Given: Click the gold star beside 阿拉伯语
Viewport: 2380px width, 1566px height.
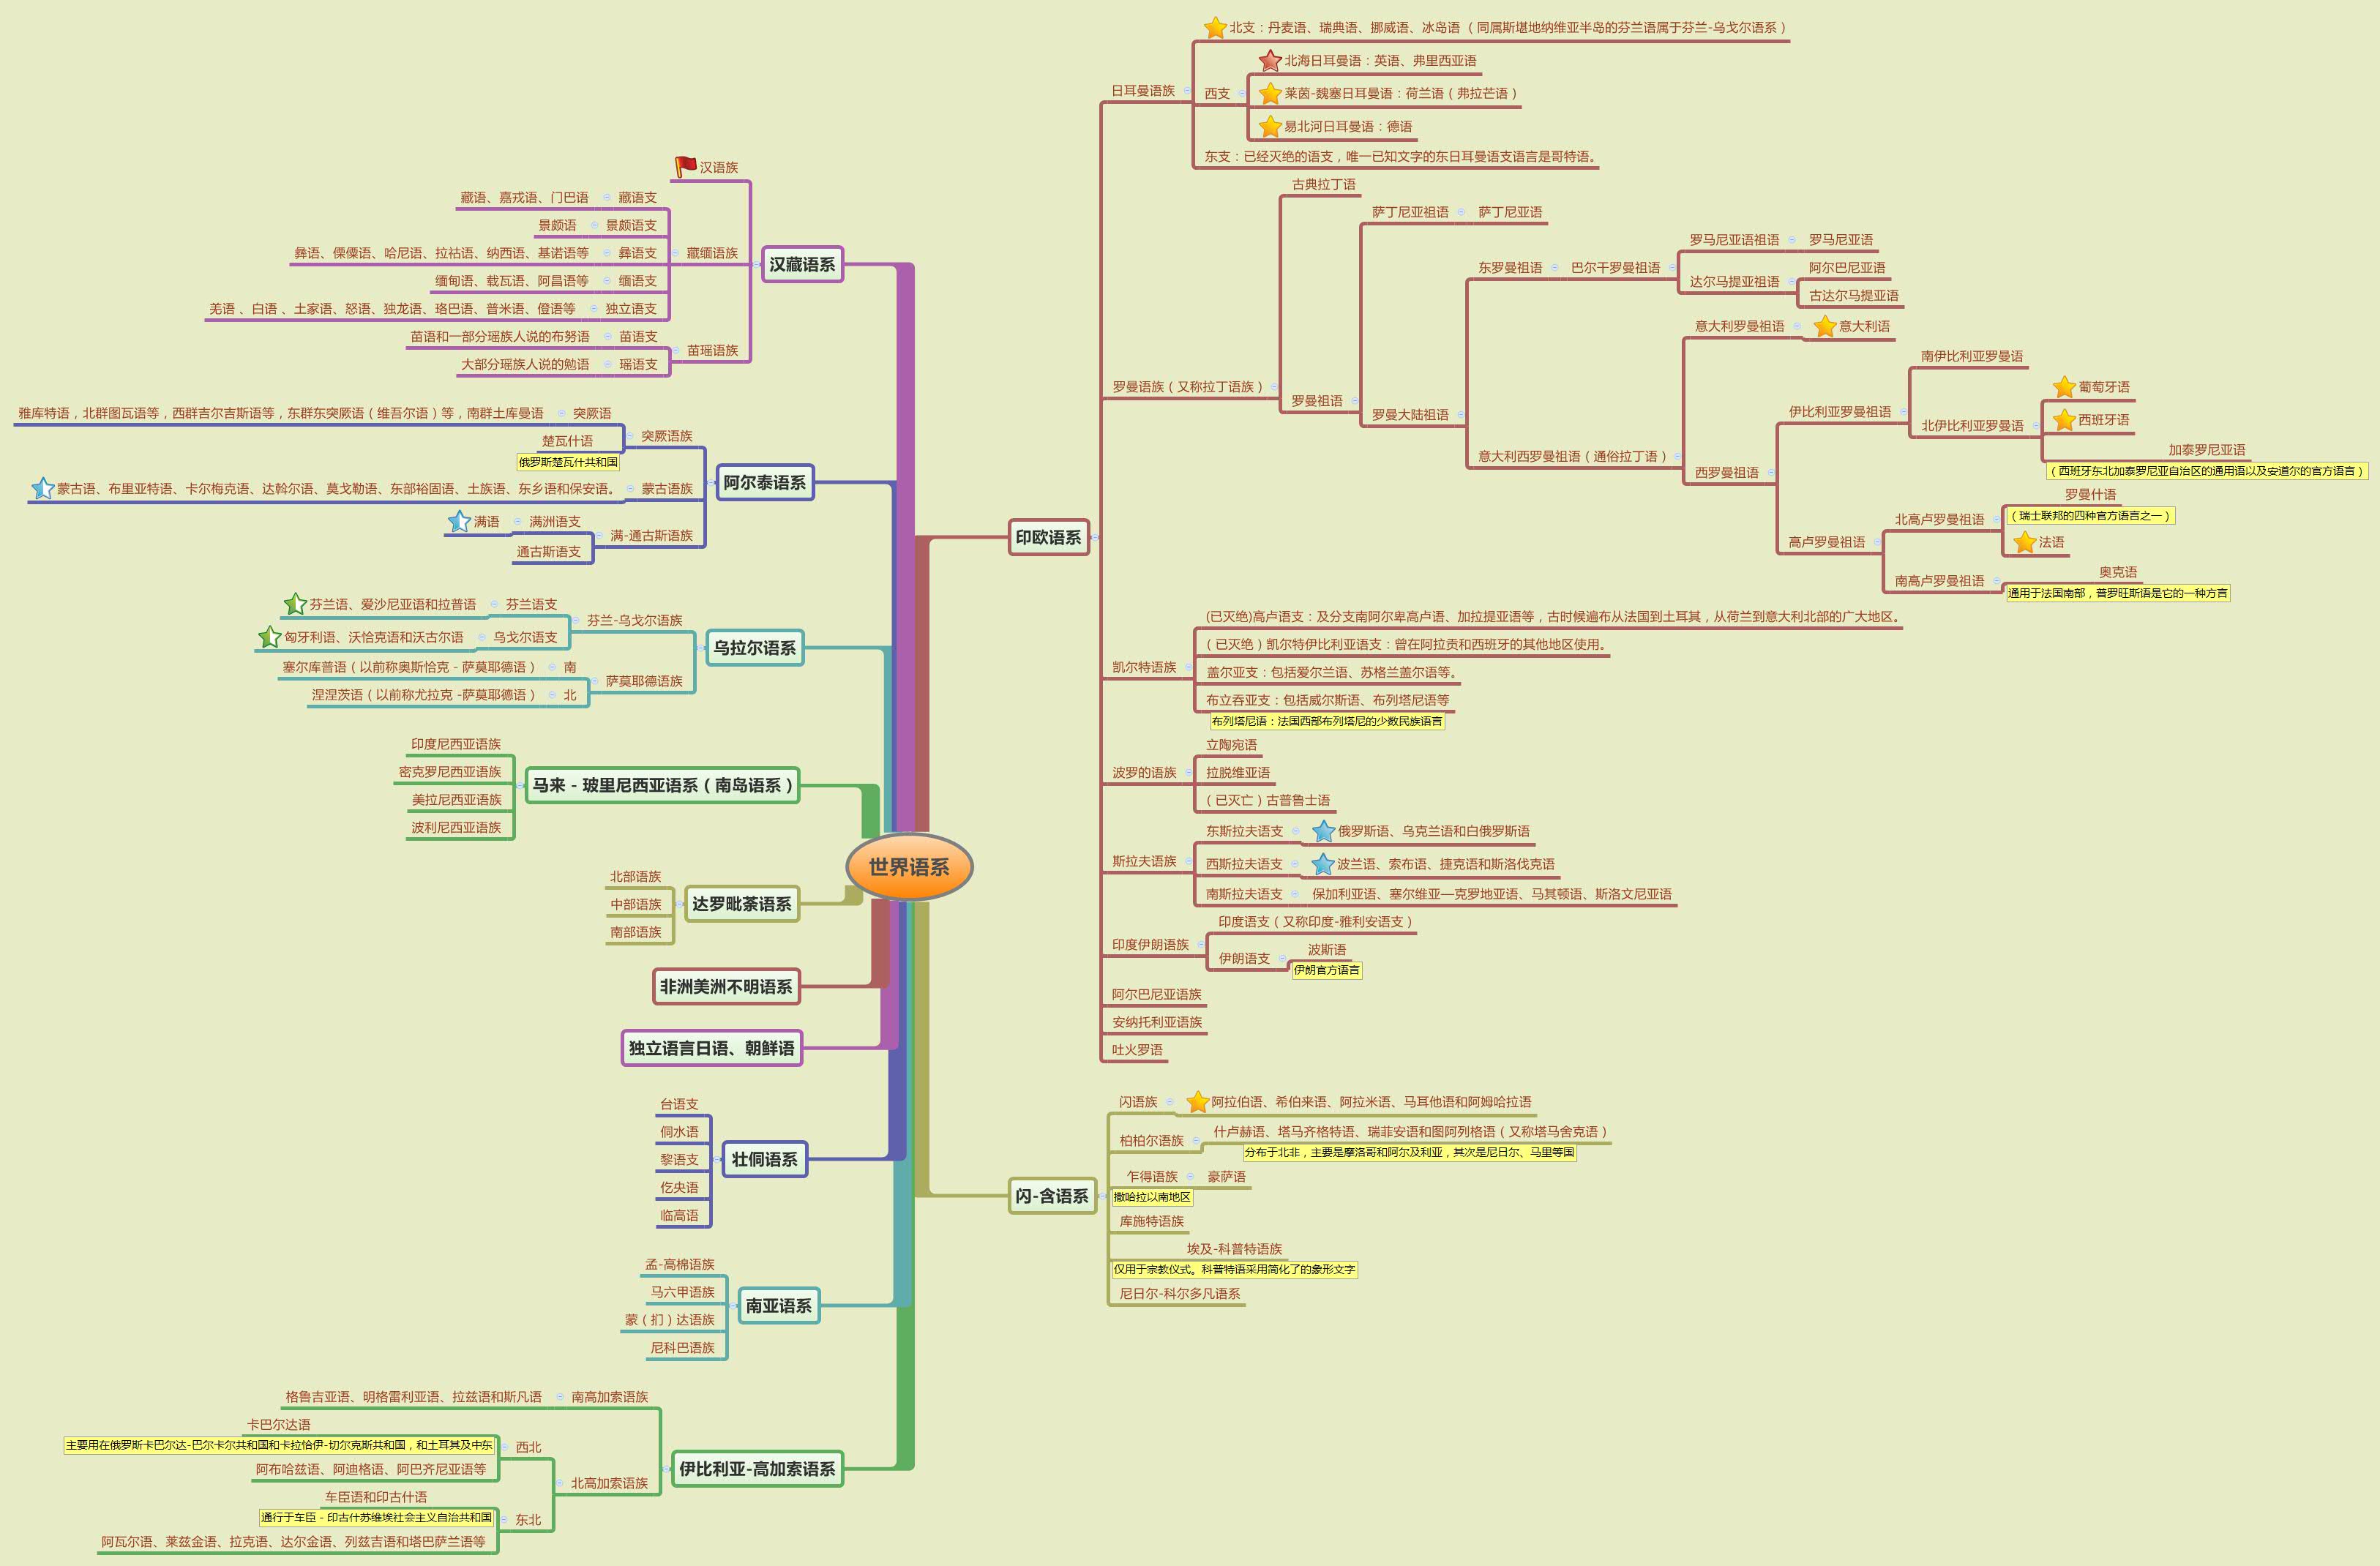Looking at the screenshot, I should tap(1197, 1102).
